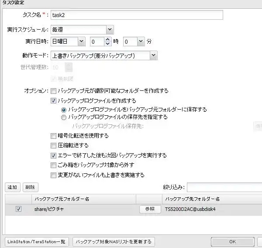Toggle エラーで終了した後も次回バックアップを実行する checkbox

[x=53, y=155]
